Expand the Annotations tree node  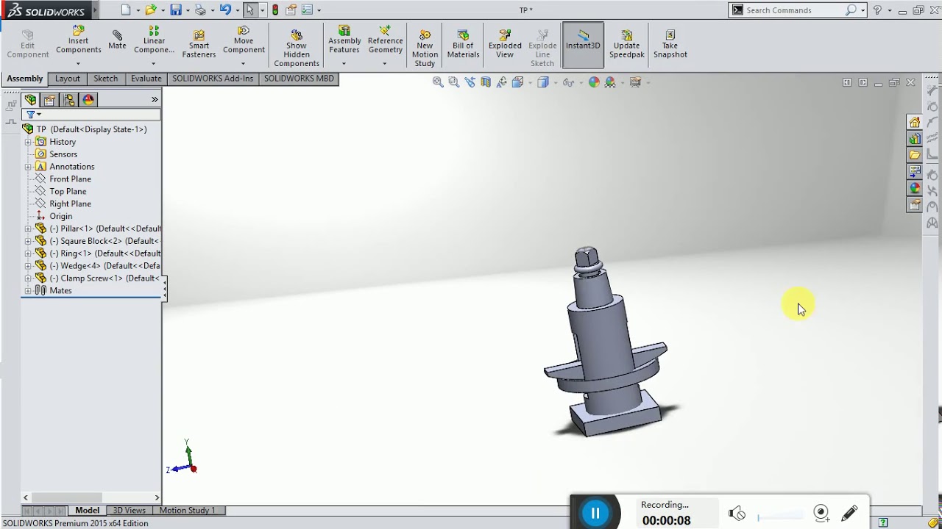tap(28, 167)
